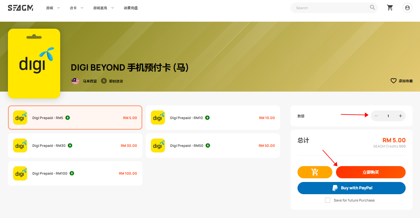Select the Digi Prepaid - RM100 option

75,173
